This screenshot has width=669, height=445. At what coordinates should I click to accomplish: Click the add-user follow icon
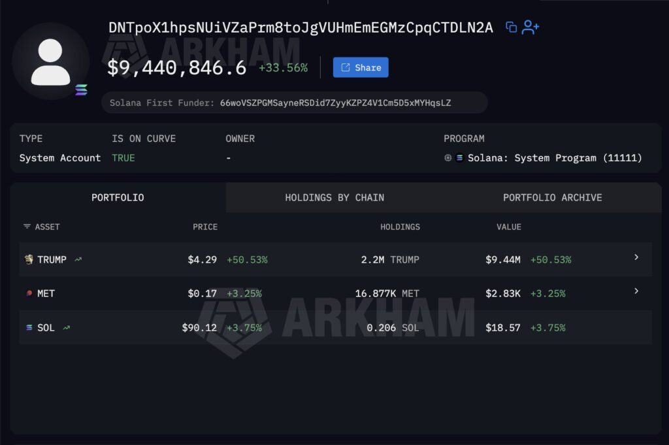(530, 27)
